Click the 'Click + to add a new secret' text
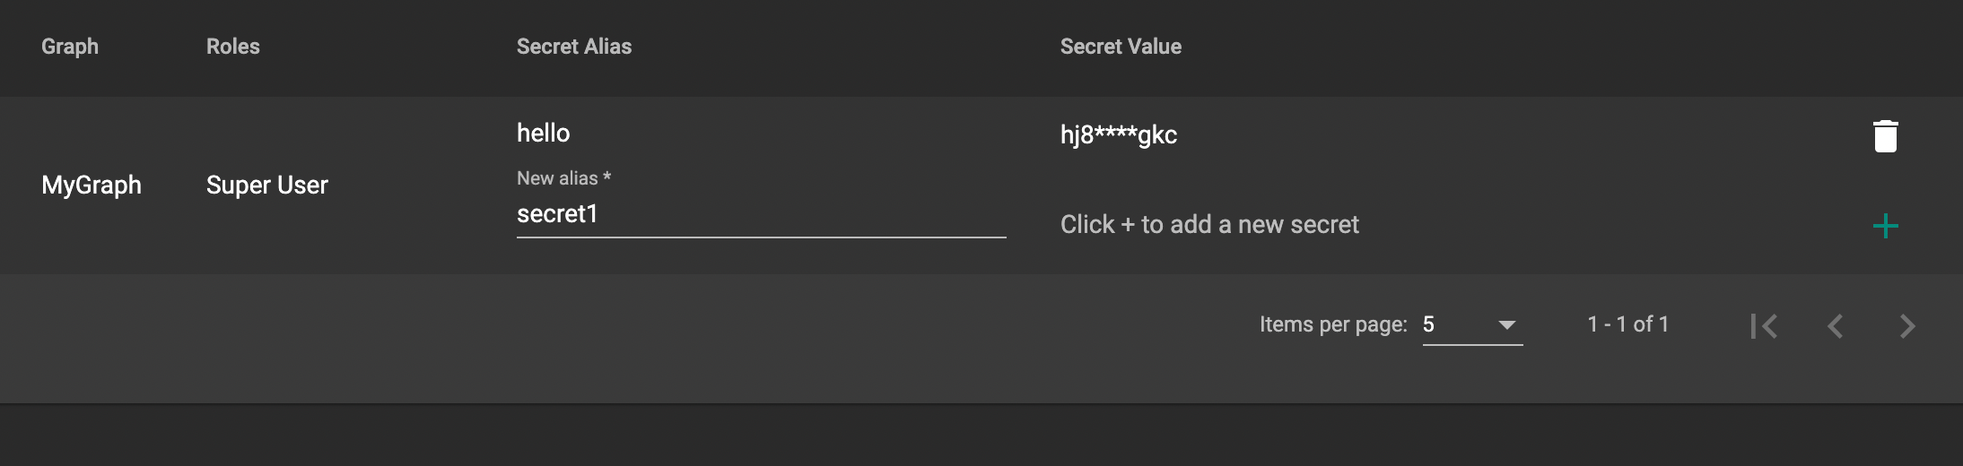Image resolution: width=1963 pixels, height=466 pixels. [x=1209, y=225]
